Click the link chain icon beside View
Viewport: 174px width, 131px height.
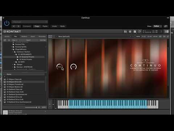[x=166, y=26]
